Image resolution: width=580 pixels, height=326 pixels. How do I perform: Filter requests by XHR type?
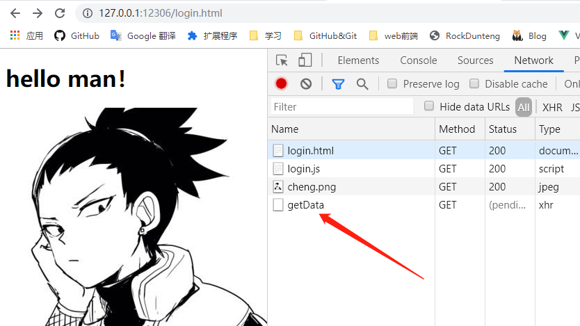(552, 107)
